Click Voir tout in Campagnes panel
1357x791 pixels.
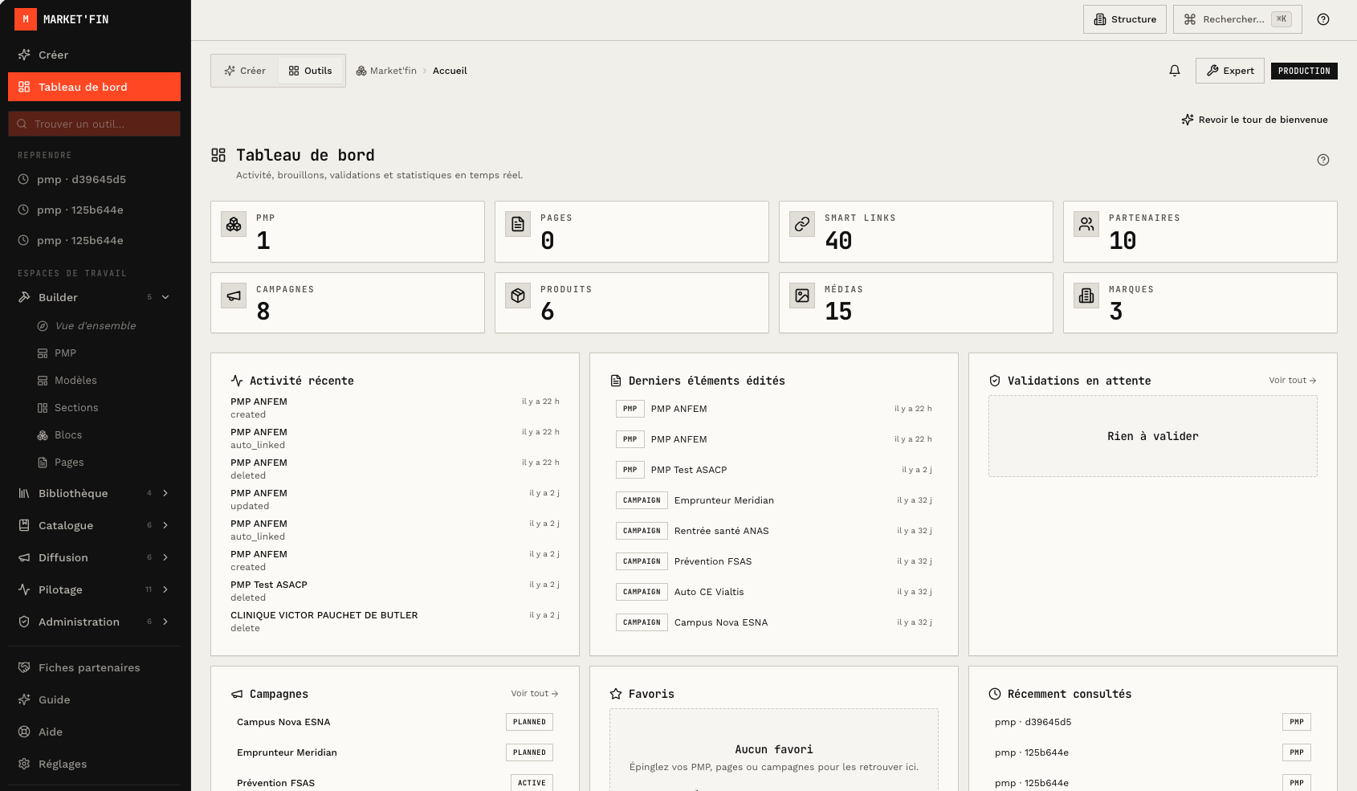(535, 694)
